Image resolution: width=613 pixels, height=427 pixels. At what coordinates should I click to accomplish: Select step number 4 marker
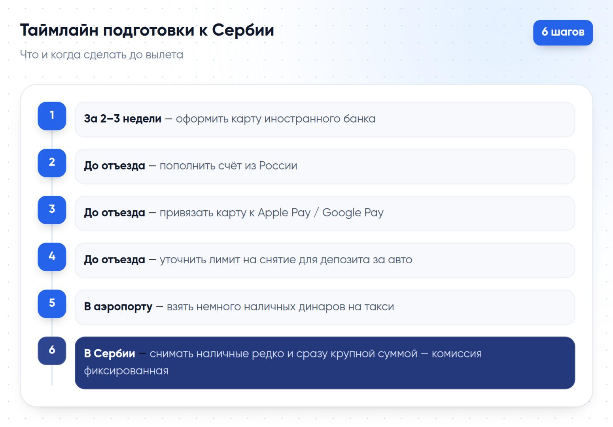pos(52,257)
